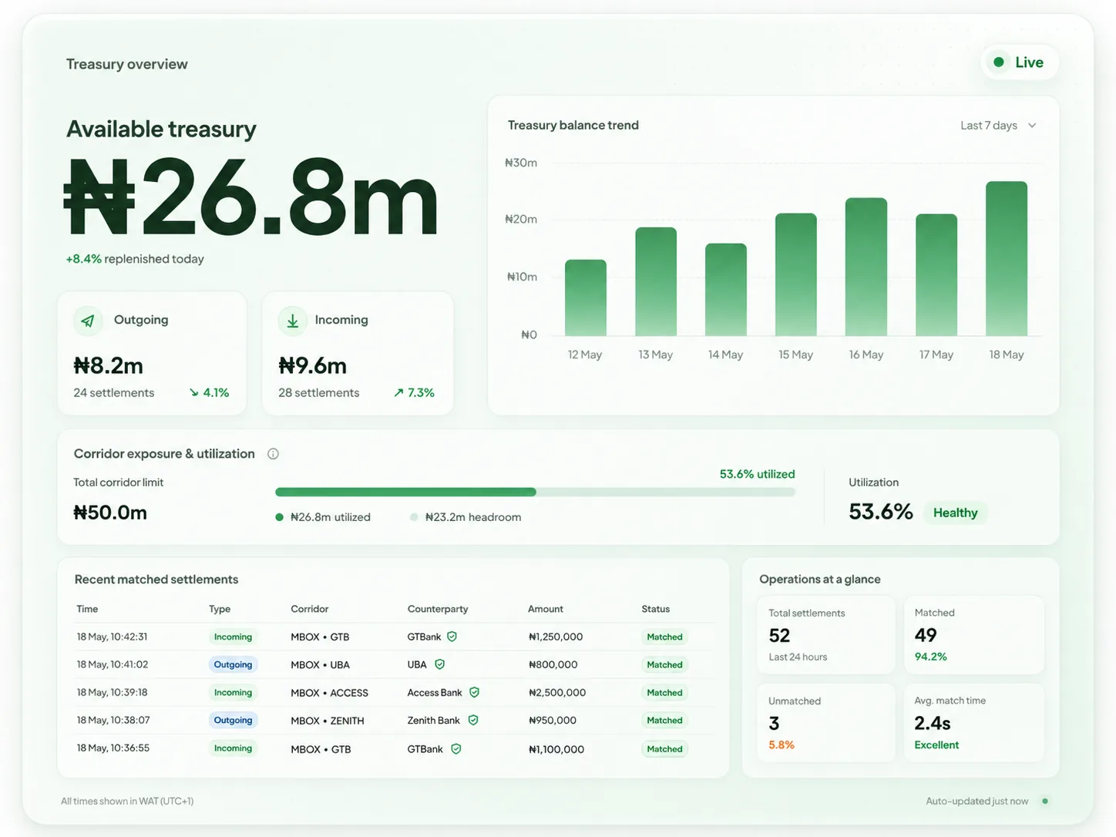The image size is (1116, 837).
Task: Click the ₦1,250,000 amount cell
Action: [556, 637]
